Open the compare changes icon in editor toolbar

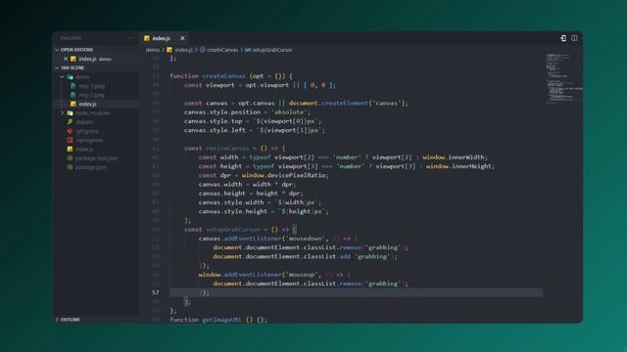click(x=563, y=38)
